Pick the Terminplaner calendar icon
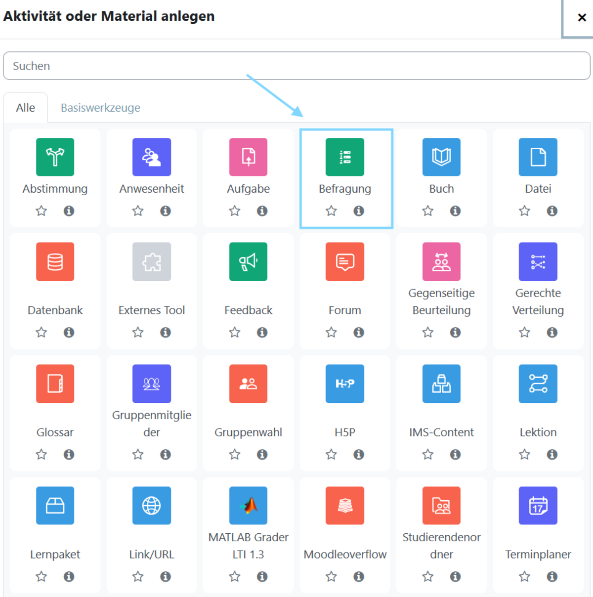 (538, 506)
